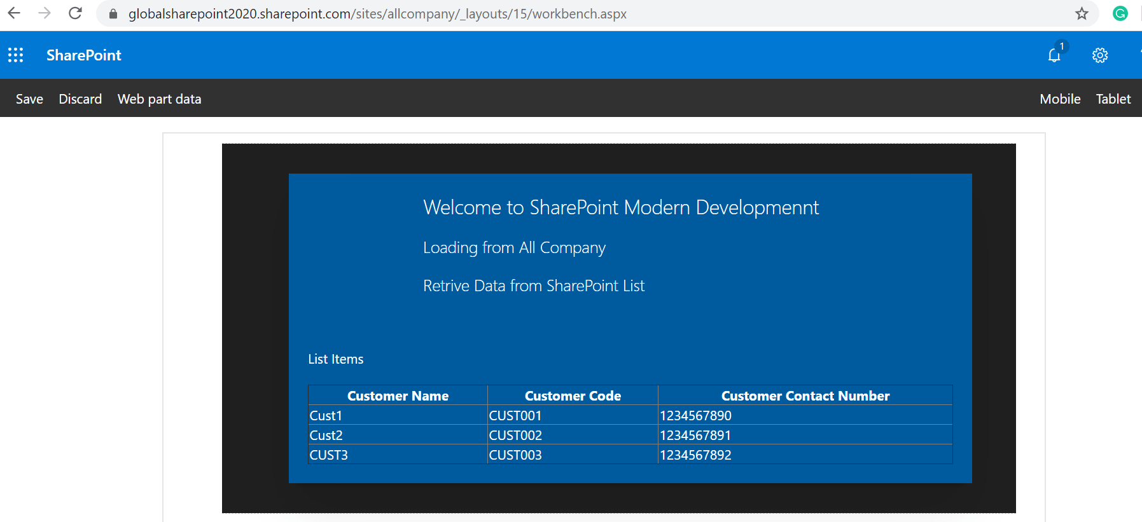Screen dimensions: 1142x522
Task: Select the Cust1 name cell
Action: click(398, 415)
